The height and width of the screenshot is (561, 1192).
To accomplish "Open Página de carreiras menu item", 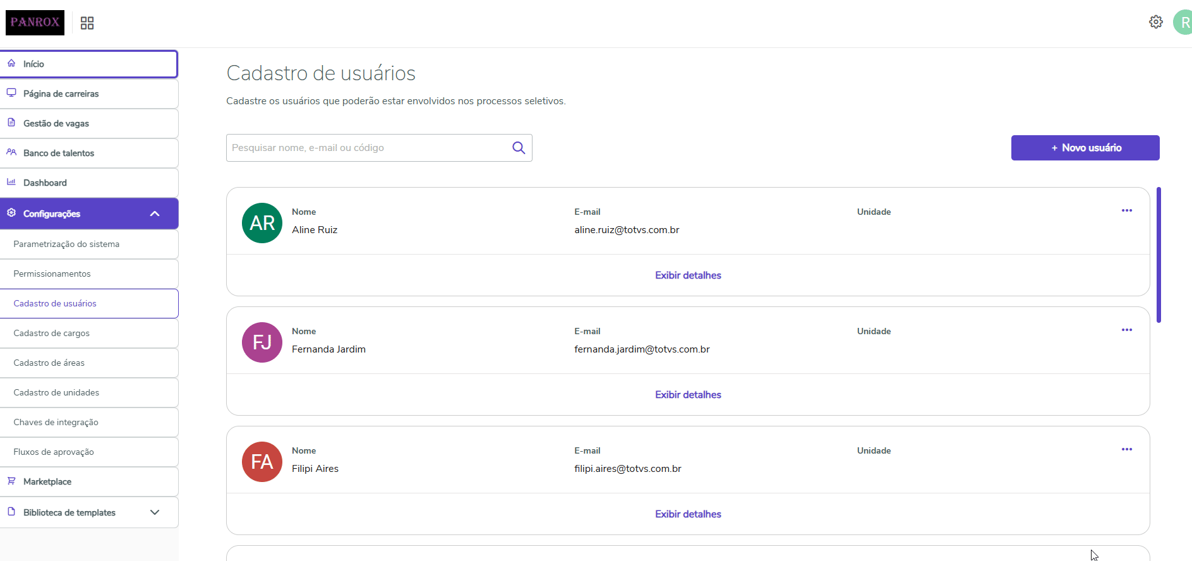I will 89,93.
